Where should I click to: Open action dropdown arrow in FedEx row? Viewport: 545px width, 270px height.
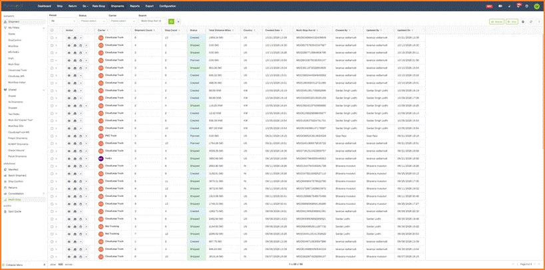coord(87,158)
